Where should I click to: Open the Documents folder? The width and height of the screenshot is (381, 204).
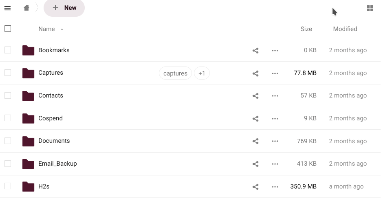click(x=54, y=141)
